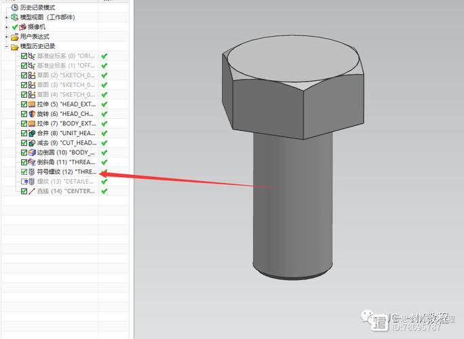Click the edge blend icon for feature (10)
The width and height of the screenshot is (464, 339).
32,153
